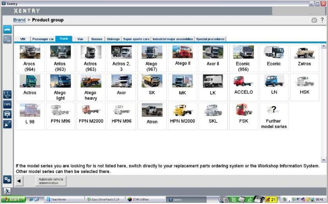Click Automatic vehicle determination button
Screen dimensions: 328x204
(51, 181)
